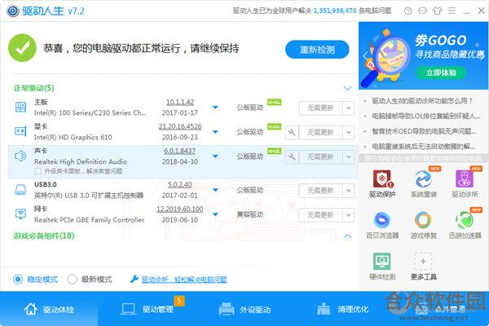Viewport: 489px width, 326px height.
Task: Click the 主板 version number 10.1.1.42
Action: pos(180,103)
